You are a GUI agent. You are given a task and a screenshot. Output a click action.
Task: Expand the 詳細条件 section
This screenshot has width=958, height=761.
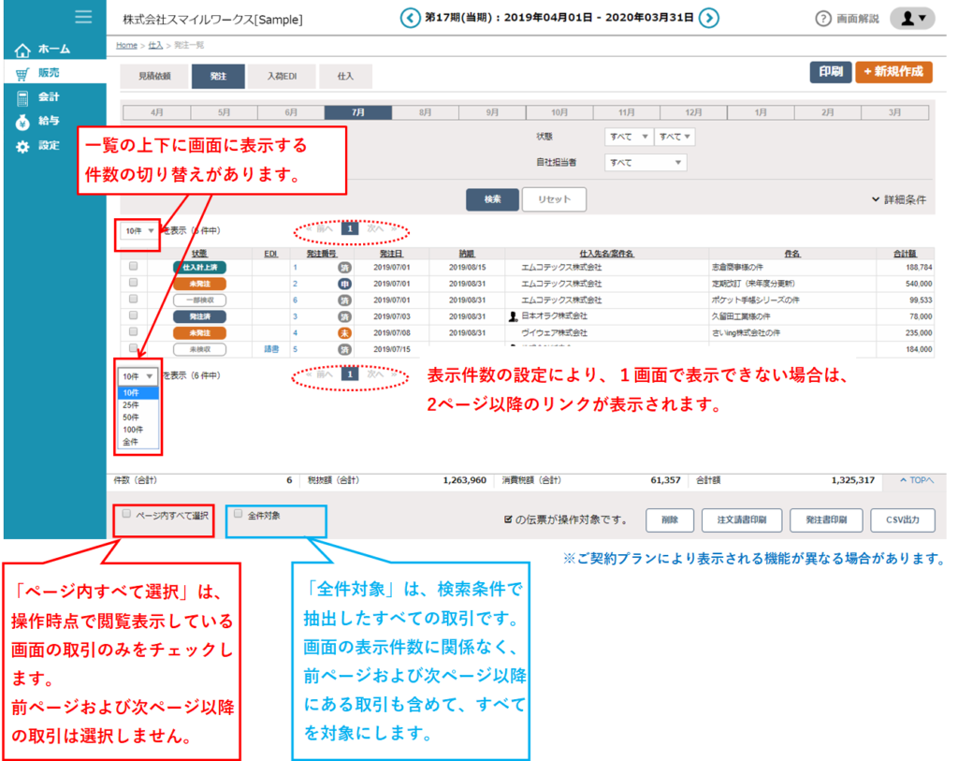click(898, 199)
